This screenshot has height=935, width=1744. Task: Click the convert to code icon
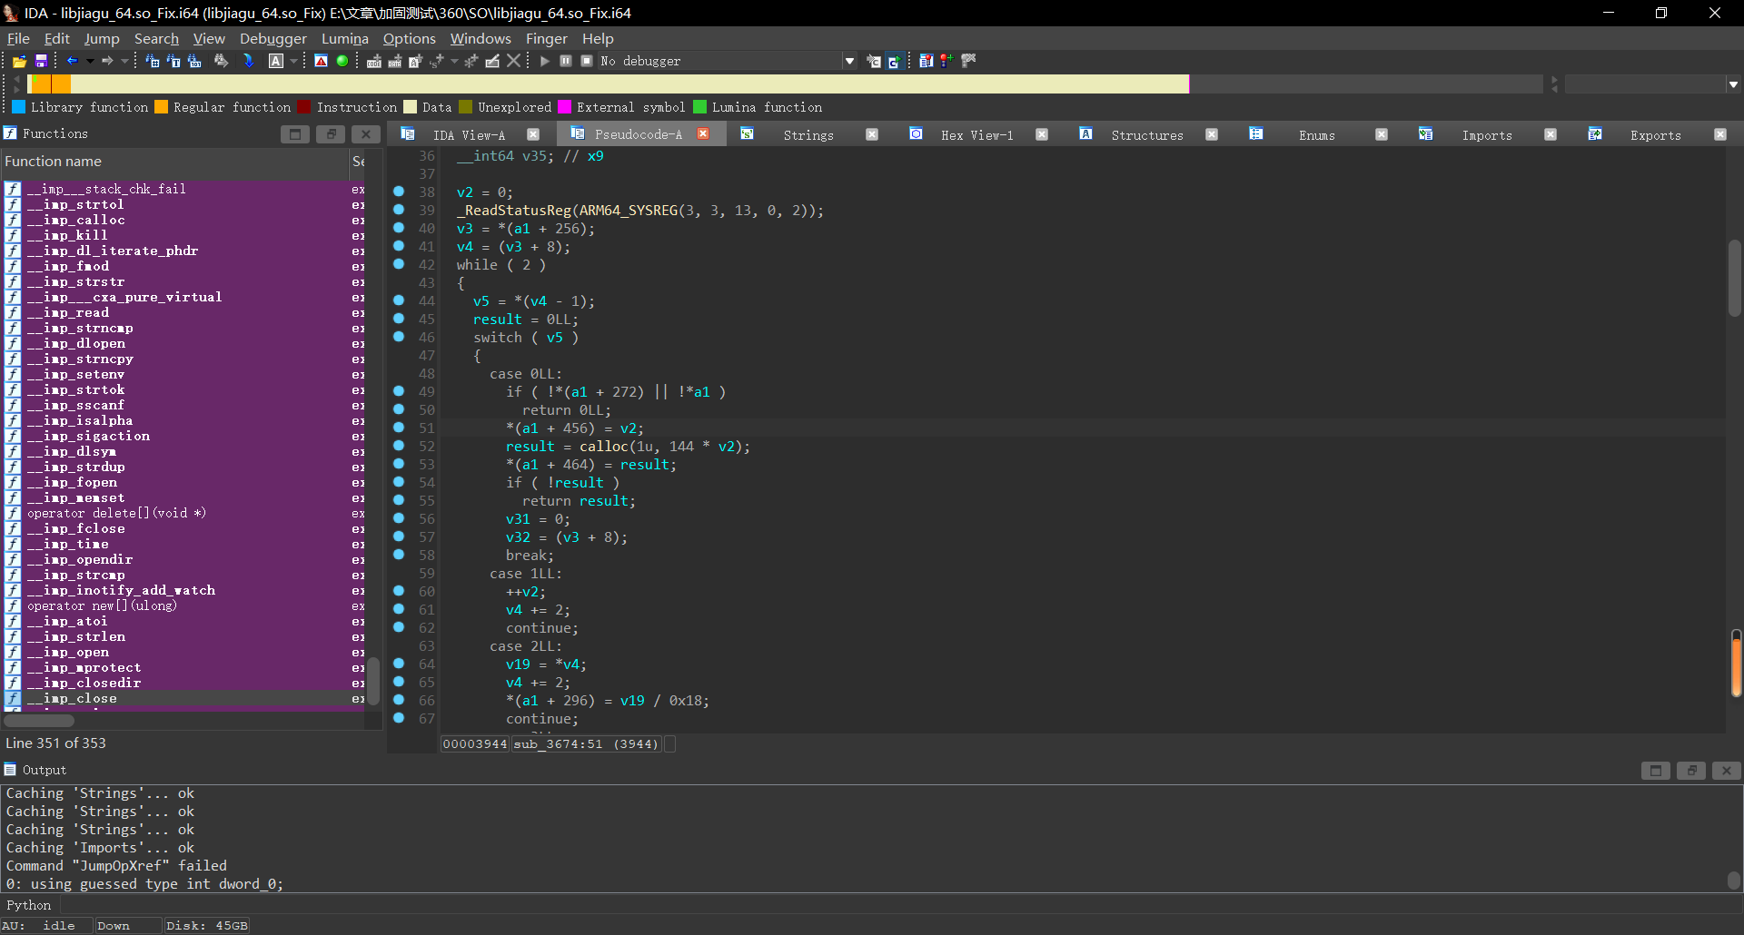pos(373,61)
